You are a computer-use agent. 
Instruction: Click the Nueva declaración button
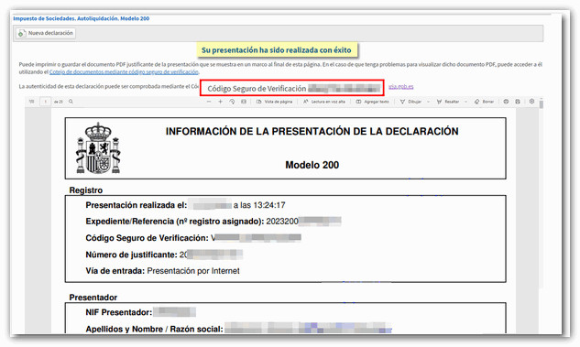tap(46, 33)
